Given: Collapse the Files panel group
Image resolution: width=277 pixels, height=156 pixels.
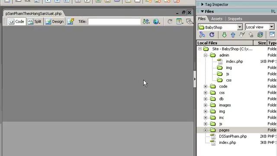Looking at the screenshot, I should 203,12.
